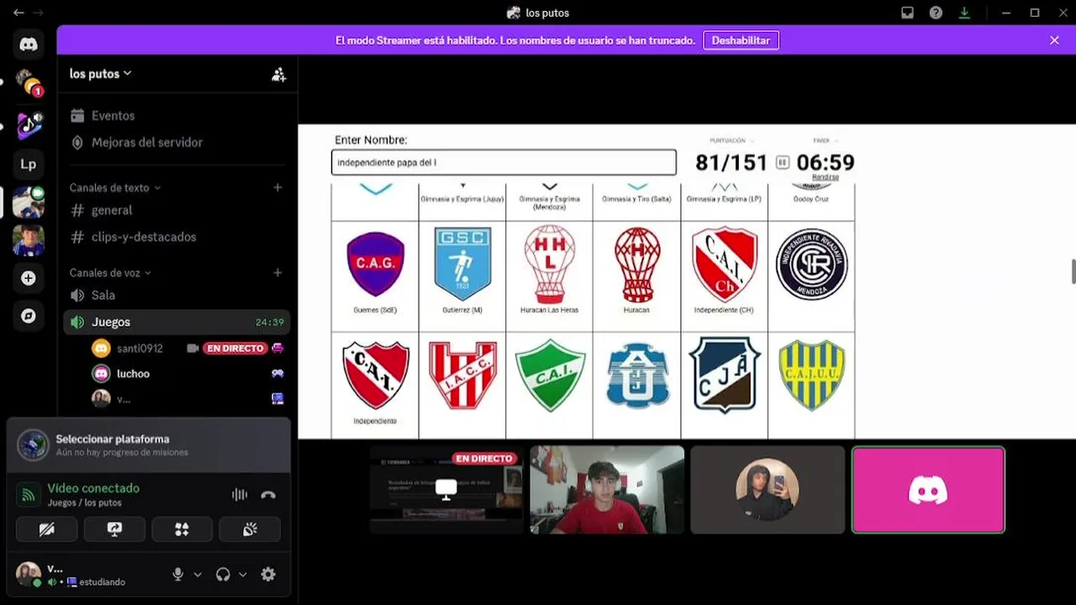The height and width of the screenshot is (605, 1076).
Task: Click the Enter Nombre input field
Action: coord(504,162)
